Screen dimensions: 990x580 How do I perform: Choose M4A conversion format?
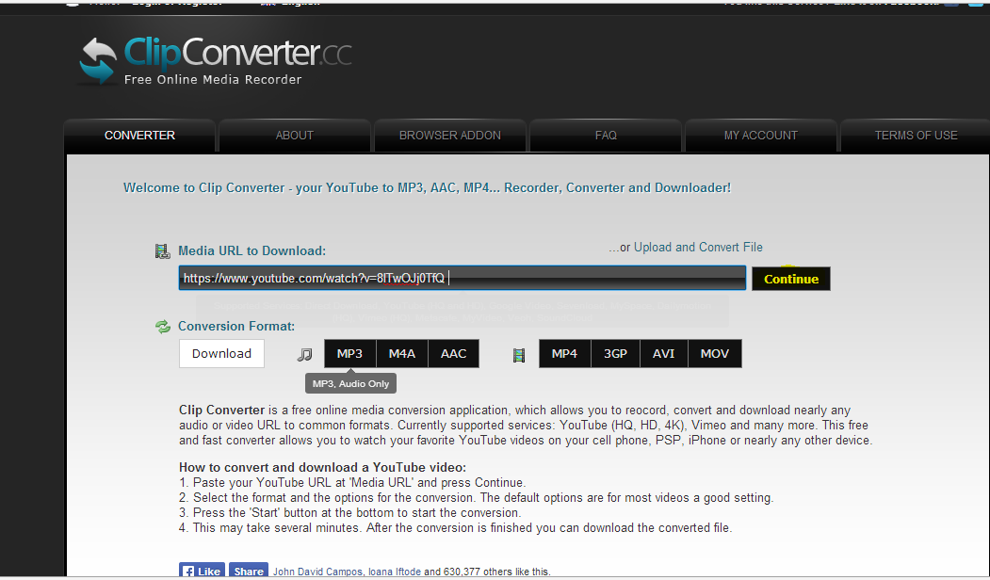tap(402, 353)
